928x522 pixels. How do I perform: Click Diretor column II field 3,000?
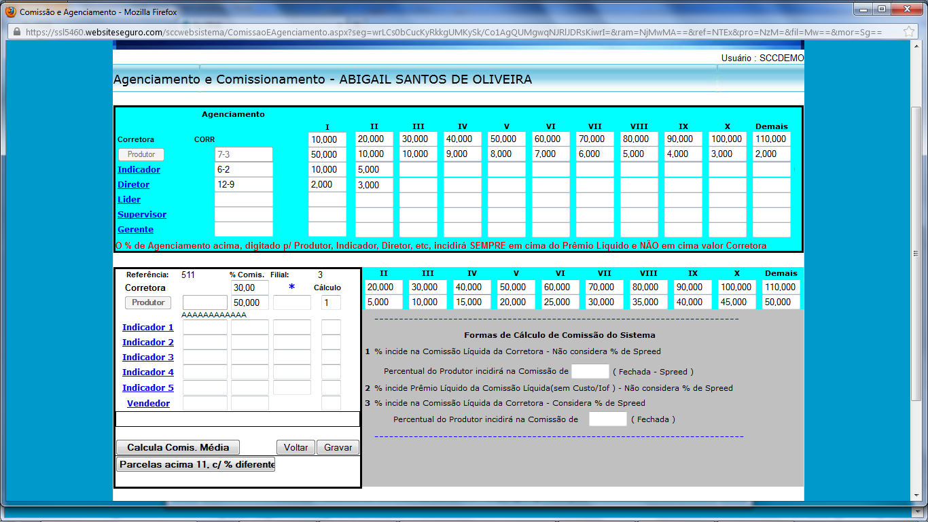point(374,184)
